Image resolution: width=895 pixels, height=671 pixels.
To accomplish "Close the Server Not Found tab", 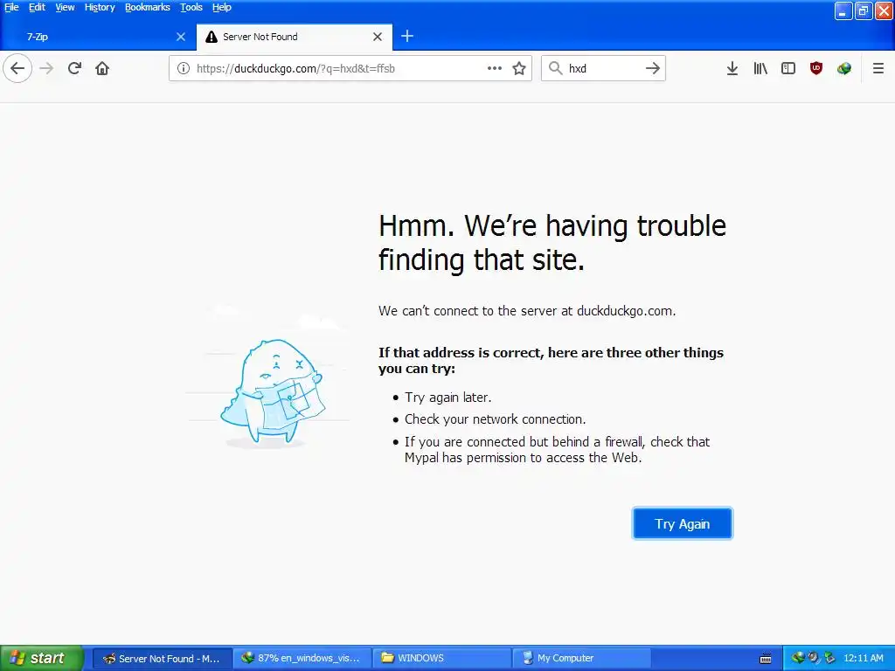I will tap(378, 37).
